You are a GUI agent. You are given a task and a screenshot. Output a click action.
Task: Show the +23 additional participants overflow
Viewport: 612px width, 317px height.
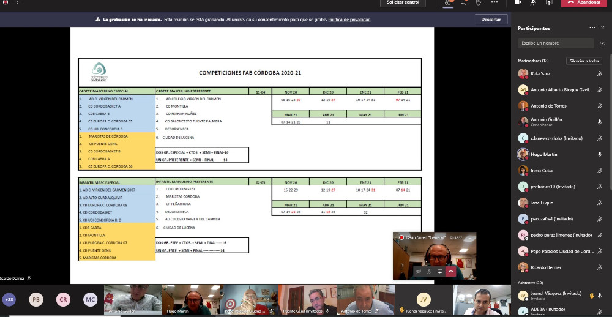pyautogui.click(x=9, y=300)
